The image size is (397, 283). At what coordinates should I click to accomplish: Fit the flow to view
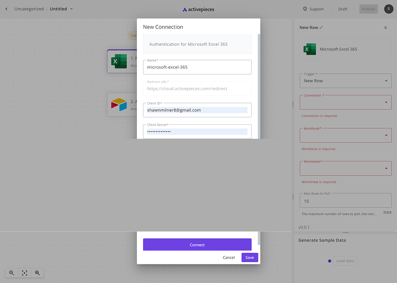(24, 273)
